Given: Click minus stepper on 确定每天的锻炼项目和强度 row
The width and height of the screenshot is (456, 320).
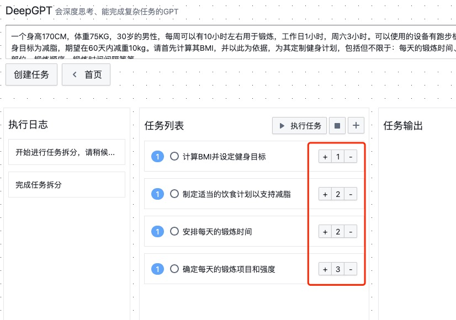Looking at the screenshot, I should [351, 269].
